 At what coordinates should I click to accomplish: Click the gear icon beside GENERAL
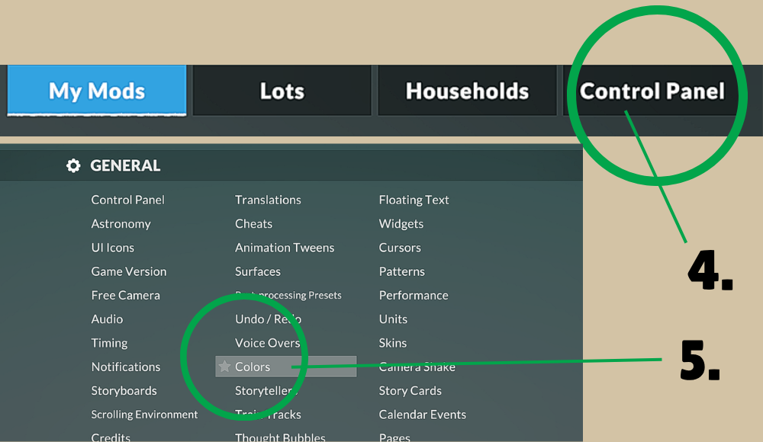pos(73,166)
